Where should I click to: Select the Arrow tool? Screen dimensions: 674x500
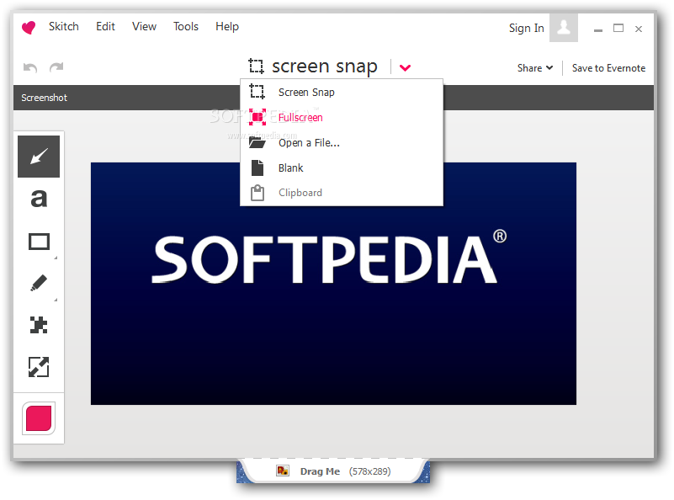(x=39, y=157)
